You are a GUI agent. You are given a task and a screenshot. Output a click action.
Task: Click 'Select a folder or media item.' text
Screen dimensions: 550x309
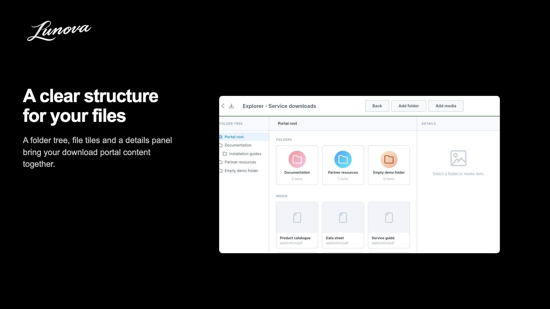(x=458, y=174)
